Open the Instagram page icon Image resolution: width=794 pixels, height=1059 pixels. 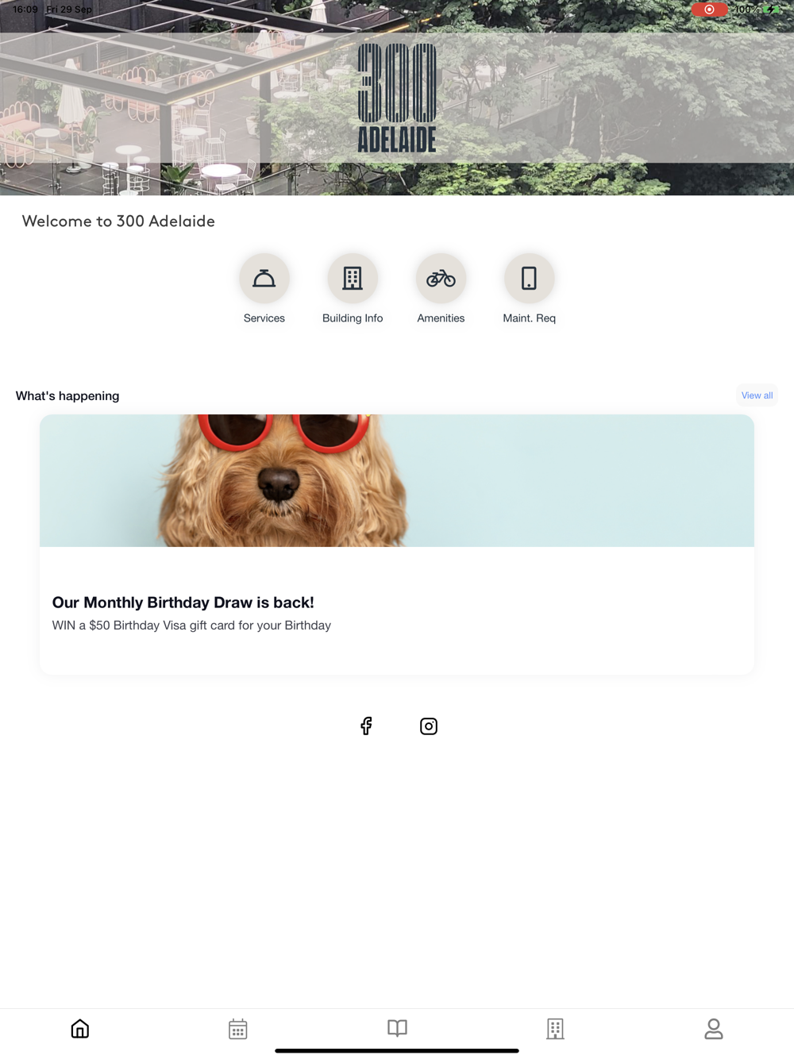[x=429, y=726]
